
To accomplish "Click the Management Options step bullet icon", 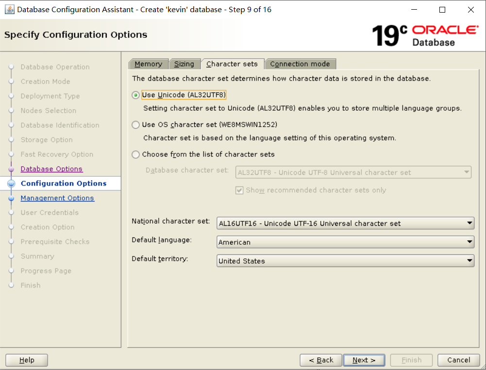I will coord(11,198).
